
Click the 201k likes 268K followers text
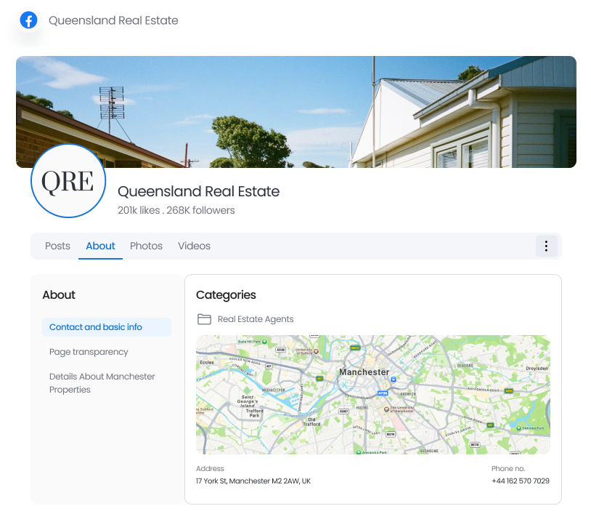pos(176,210)
